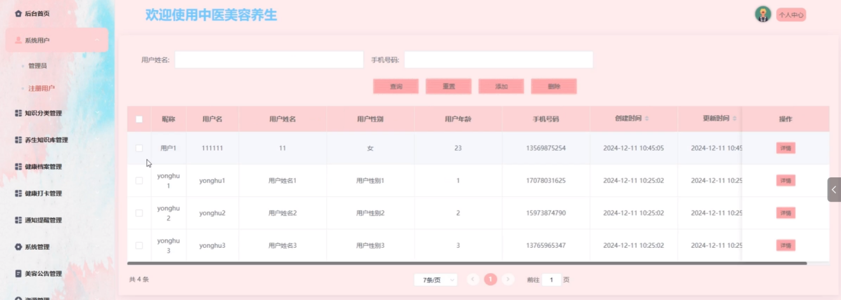Click 详情 button for yonghu3 row
The width and height of the screenshot is (841, 300).
click(x=786, y=245)
